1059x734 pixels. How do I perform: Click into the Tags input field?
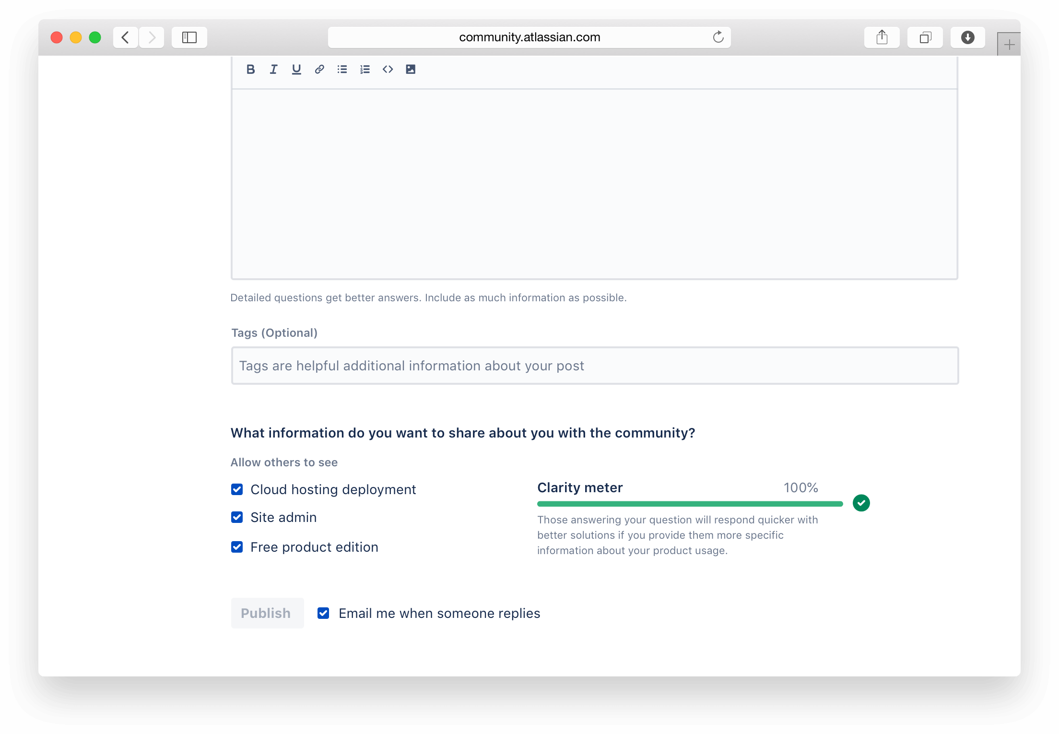pyautogui.click(x=595, y=366)
